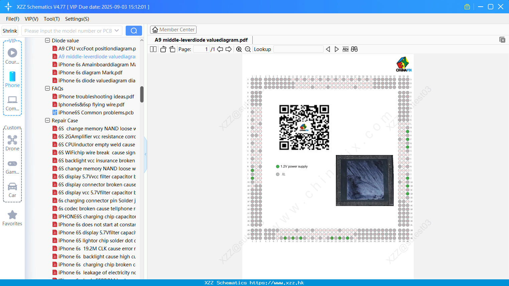This screenshot has width=509, height=286.
Task: Open iPhone 6s diagram Mark.pdf
Action: coord(90,72)
